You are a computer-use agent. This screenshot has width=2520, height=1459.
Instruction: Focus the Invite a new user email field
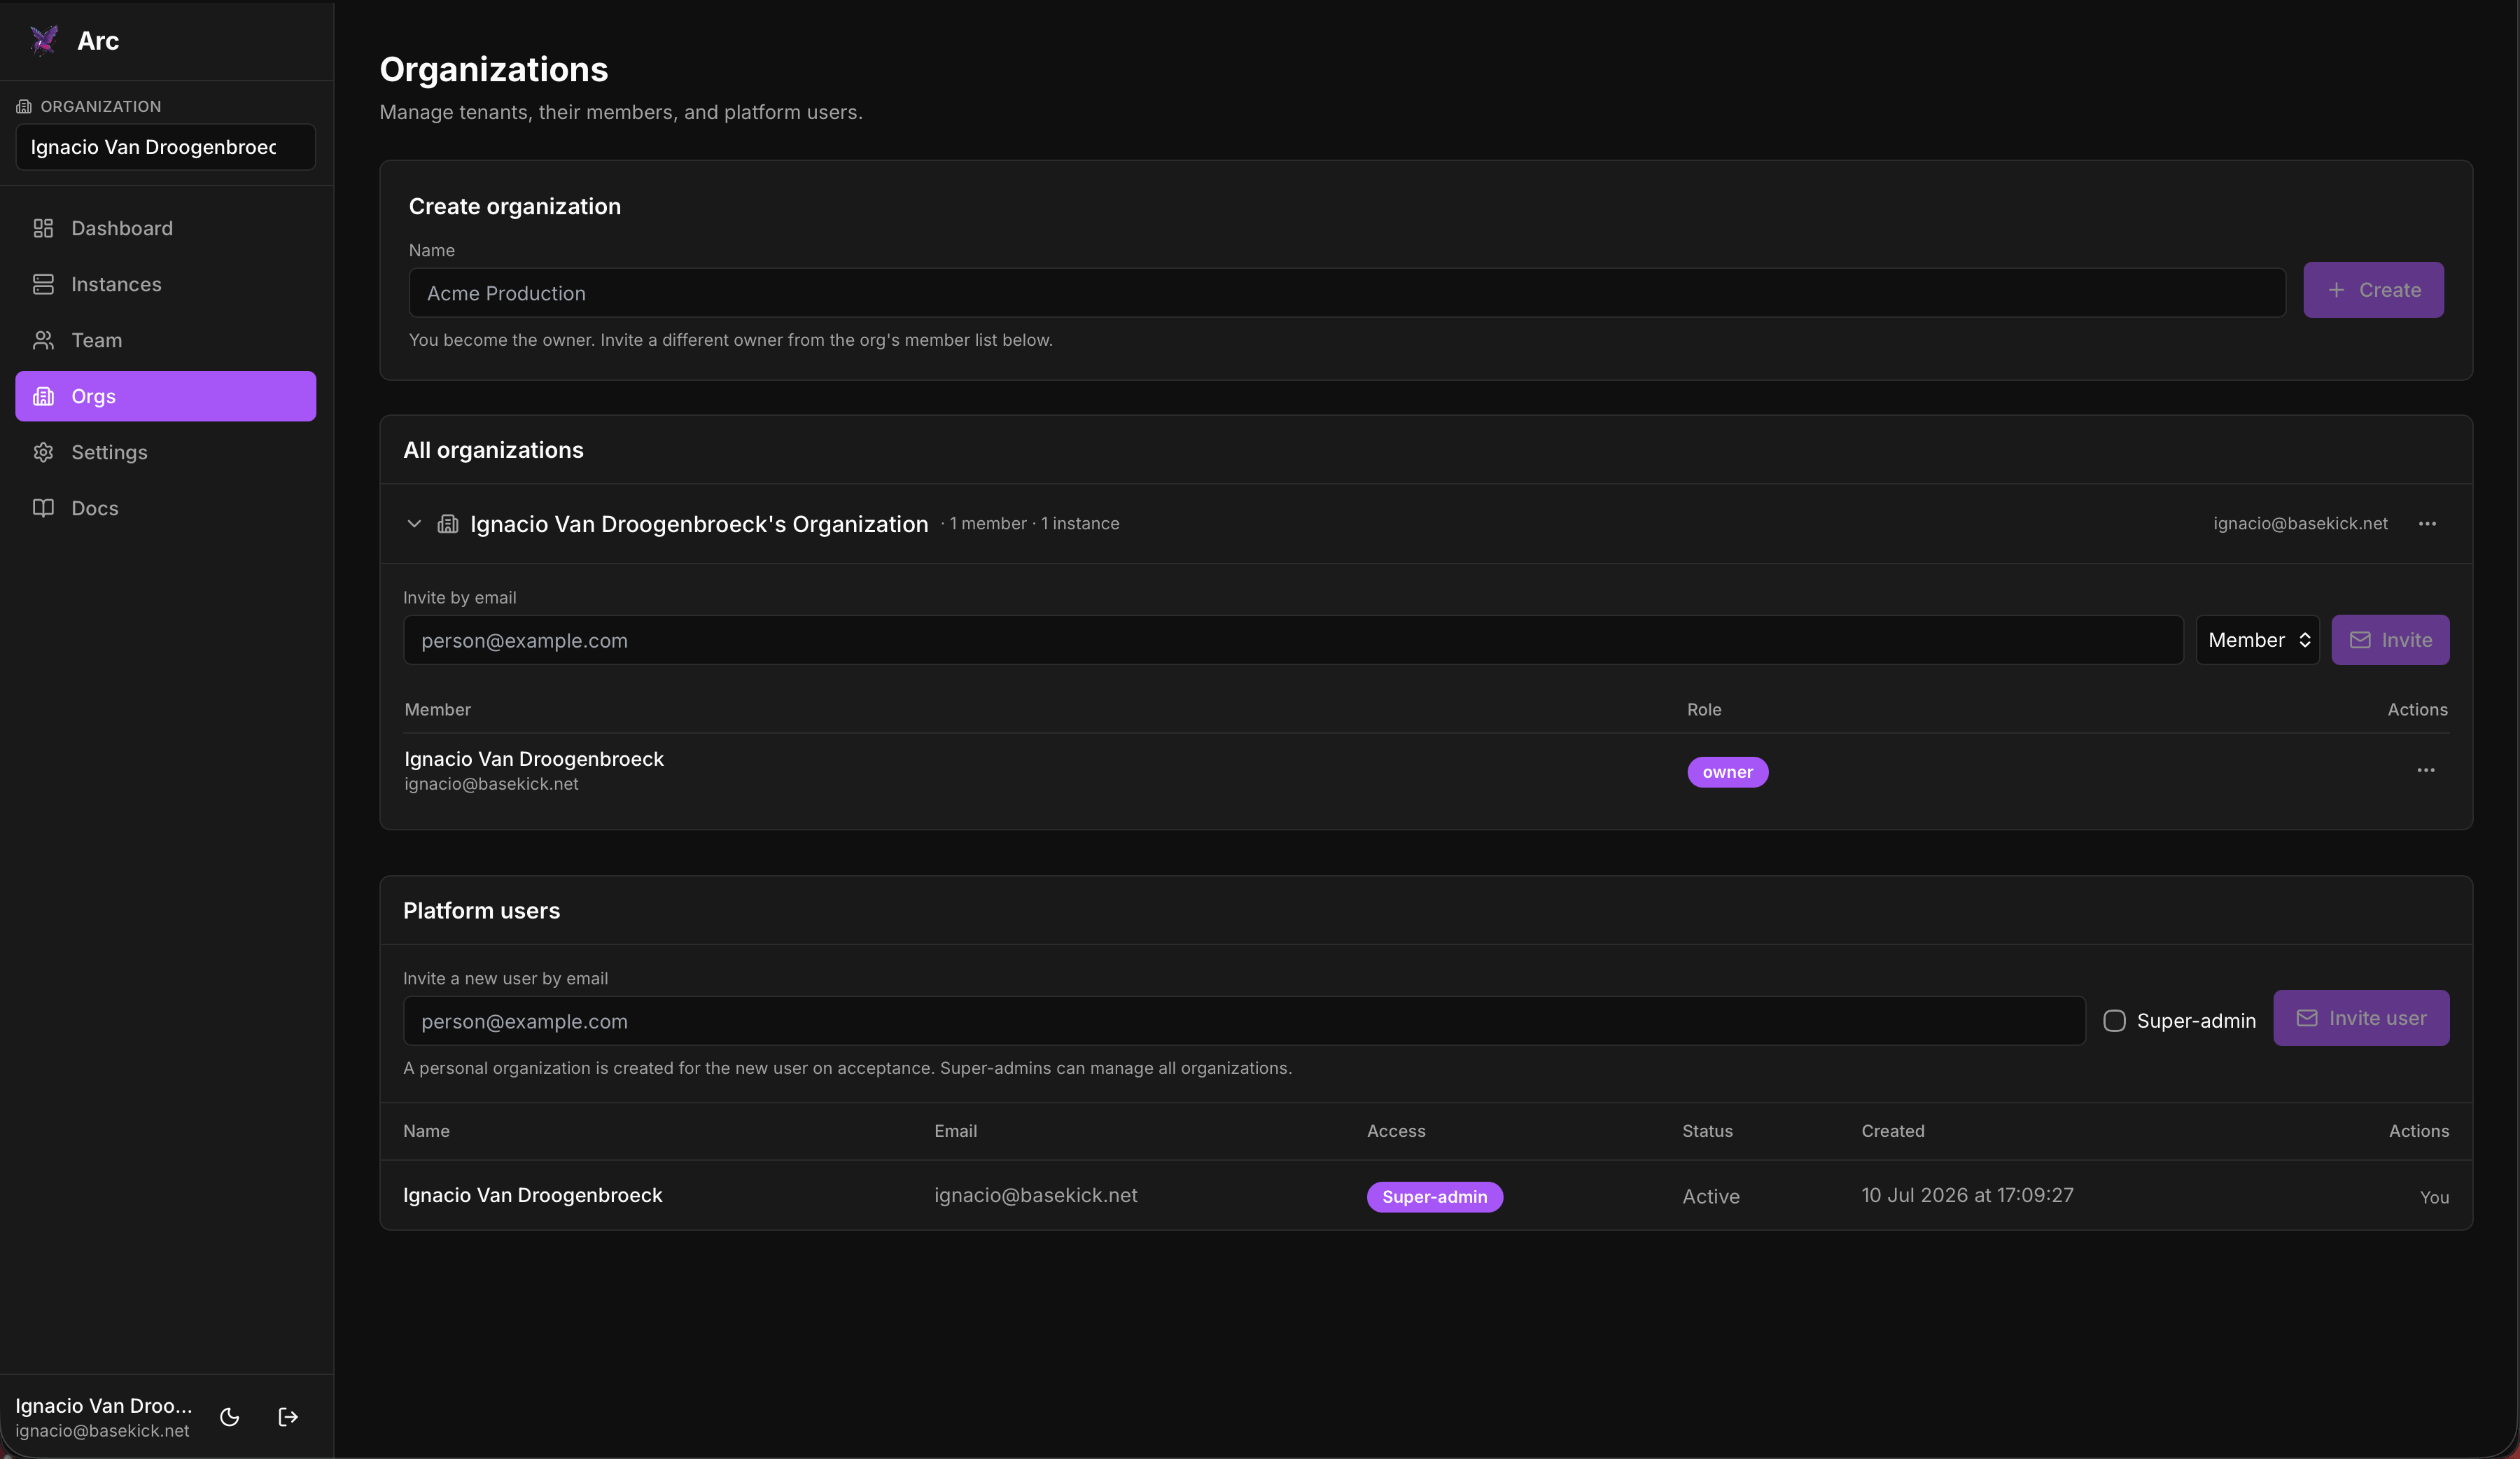pyautogui.click(x=1244, y=1021)
